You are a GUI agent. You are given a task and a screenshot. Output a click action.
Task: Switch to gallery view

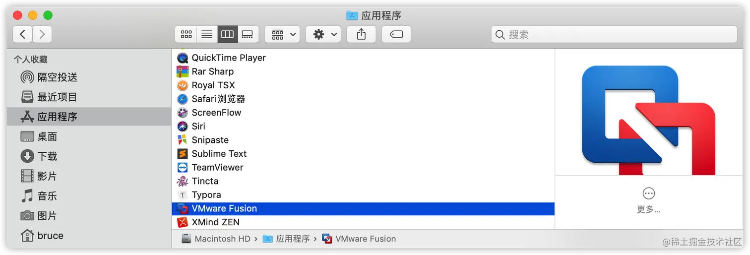coord(247,34)
